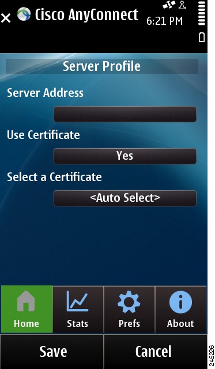Tap the Save button
The height and width of the screenshot is (369, 215).
click(x=52, y=352)
